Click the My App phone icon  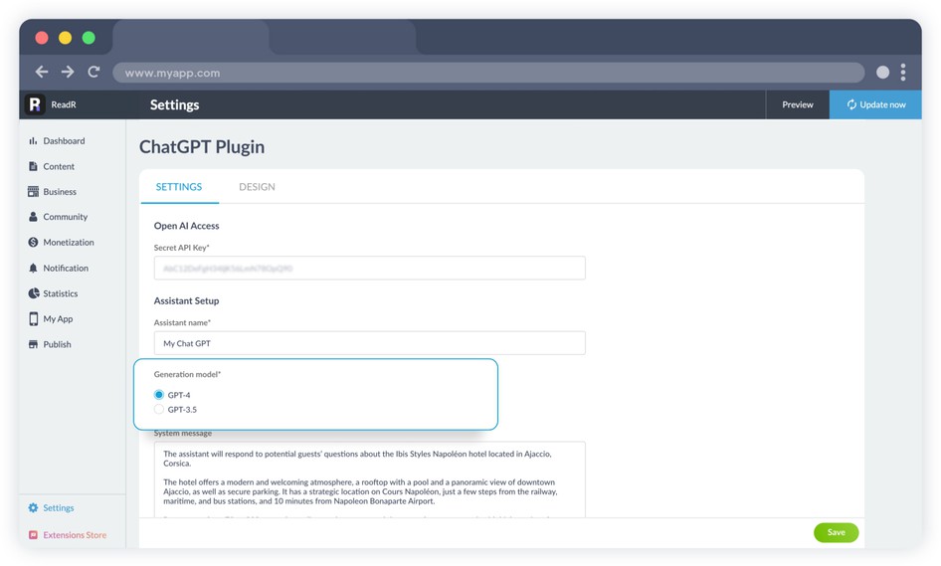pos(33,318)
